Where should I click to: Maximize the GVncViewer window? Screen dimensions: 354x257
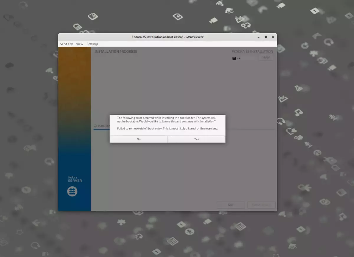266,37
